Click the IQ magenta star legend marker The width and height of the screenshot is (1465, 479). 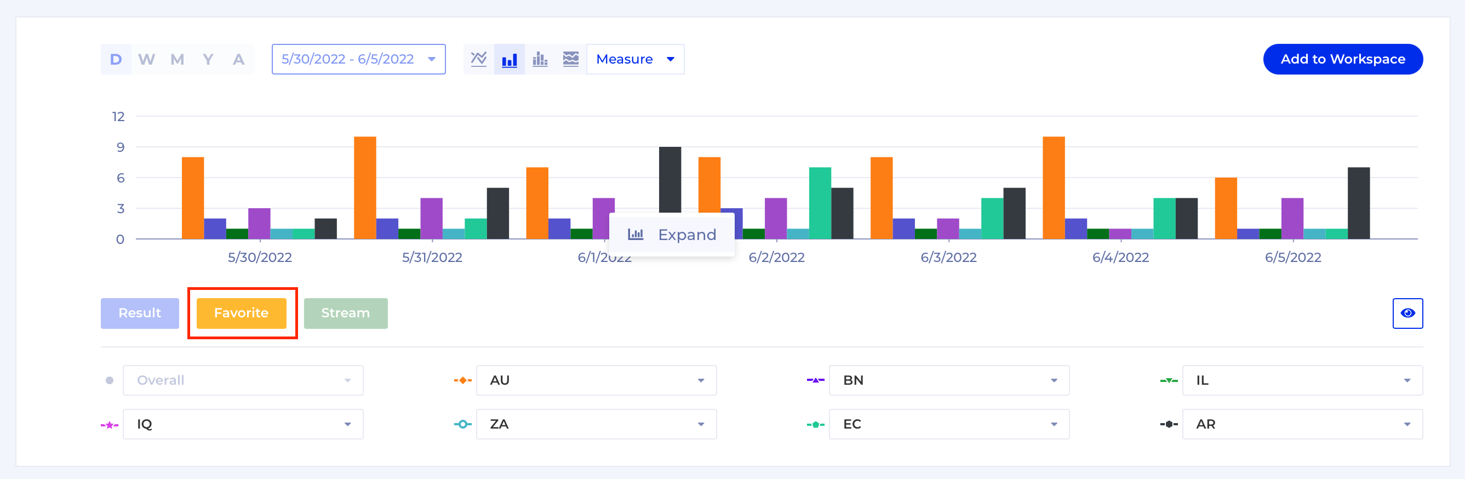tap(110, 425)
